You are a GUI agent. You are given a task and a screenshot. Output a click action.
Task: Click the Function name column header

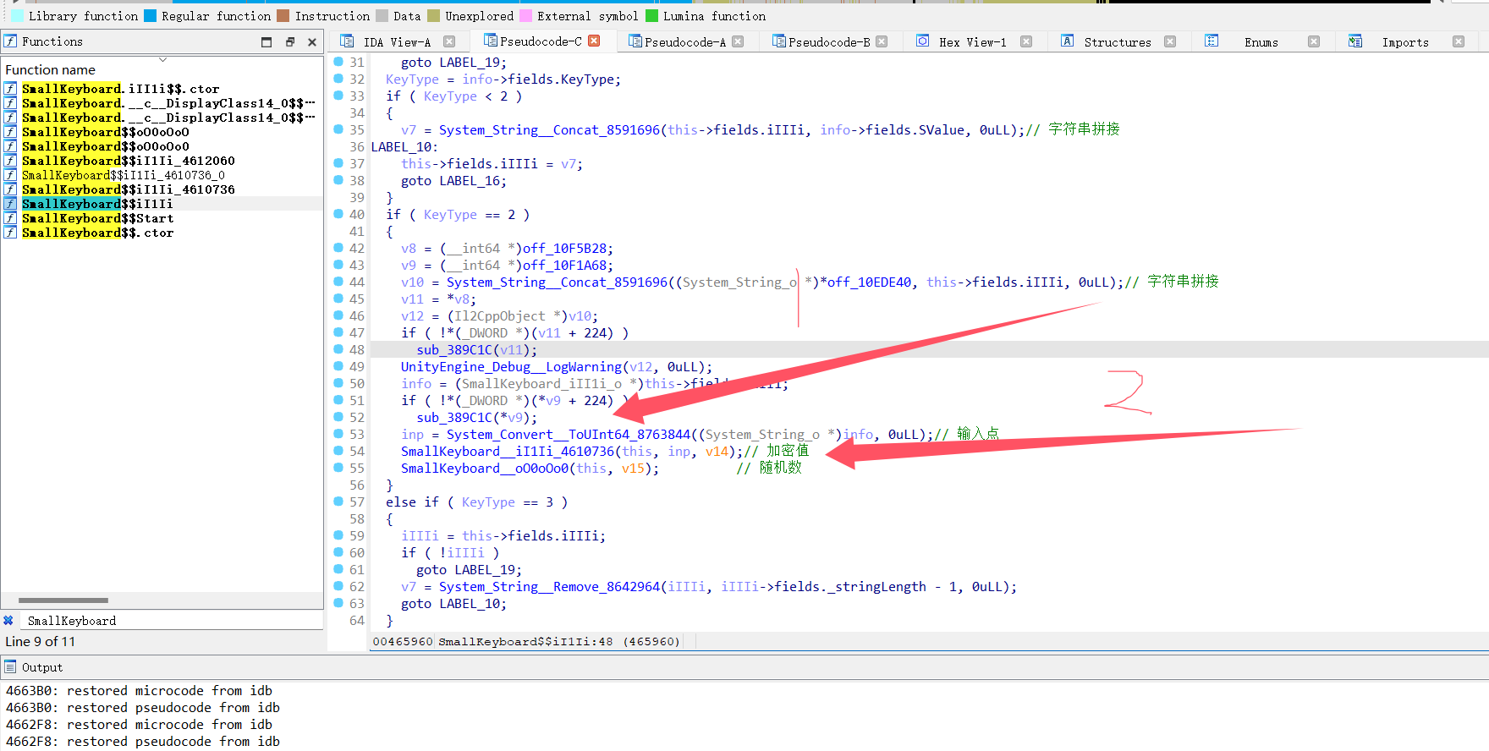coord(50,70)
